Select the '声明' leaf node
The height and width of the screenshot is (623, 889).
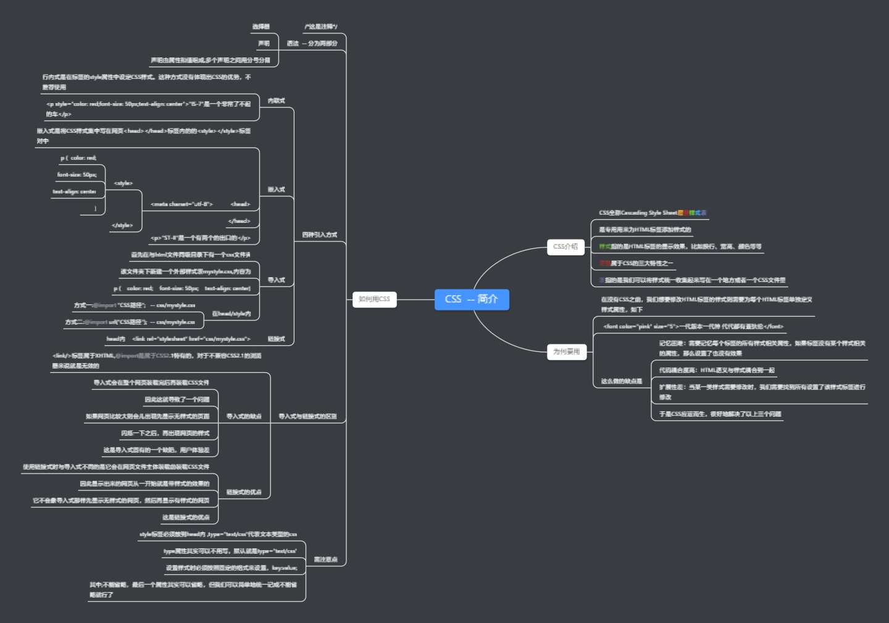pyautogui.click(x=264, y=43)
